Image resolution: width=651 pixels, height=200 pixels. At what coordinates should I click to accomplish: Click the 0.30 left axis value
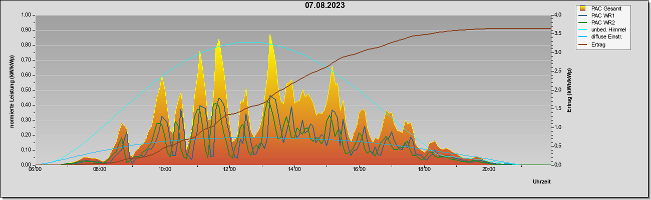point(26,120)
